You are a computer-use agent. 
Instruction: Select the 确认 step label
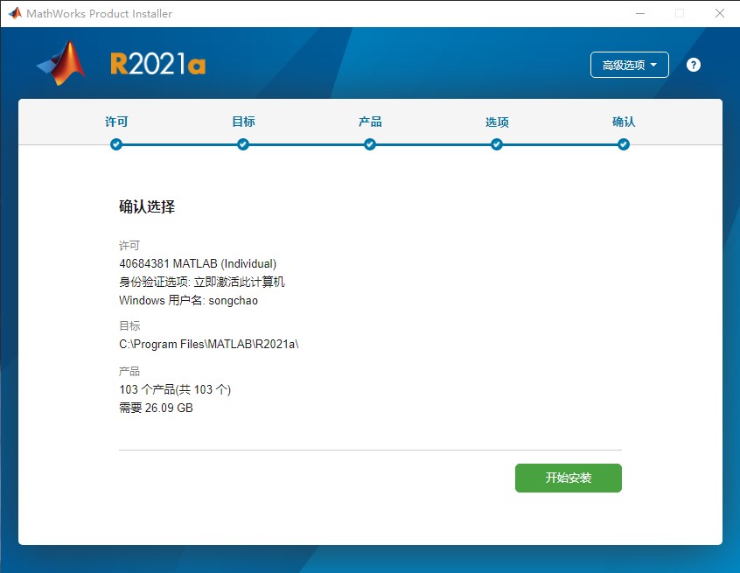pyautogui.click(x=624, y=122)
